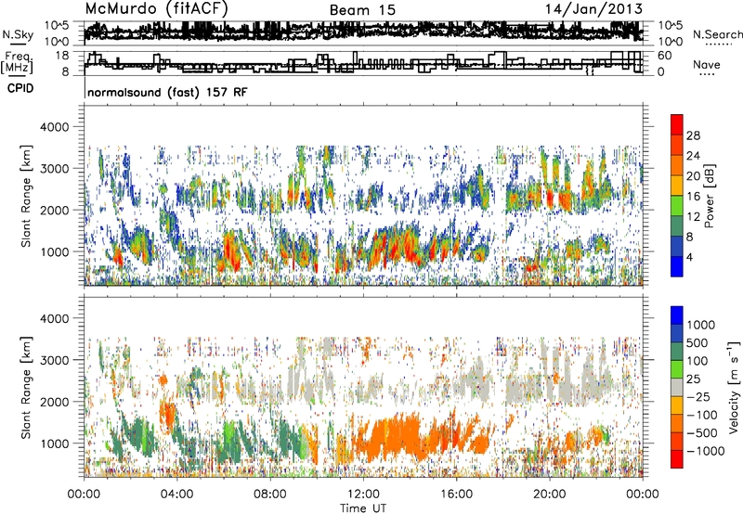The image size is (743, 514).
Task: Click the red top of the power colorbar
Action: pos(677,124)
